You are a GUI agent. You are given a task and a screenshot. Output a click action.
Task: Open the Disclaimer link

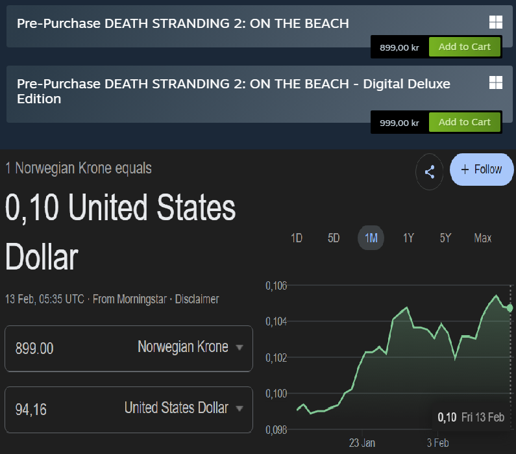coord(197,299)
